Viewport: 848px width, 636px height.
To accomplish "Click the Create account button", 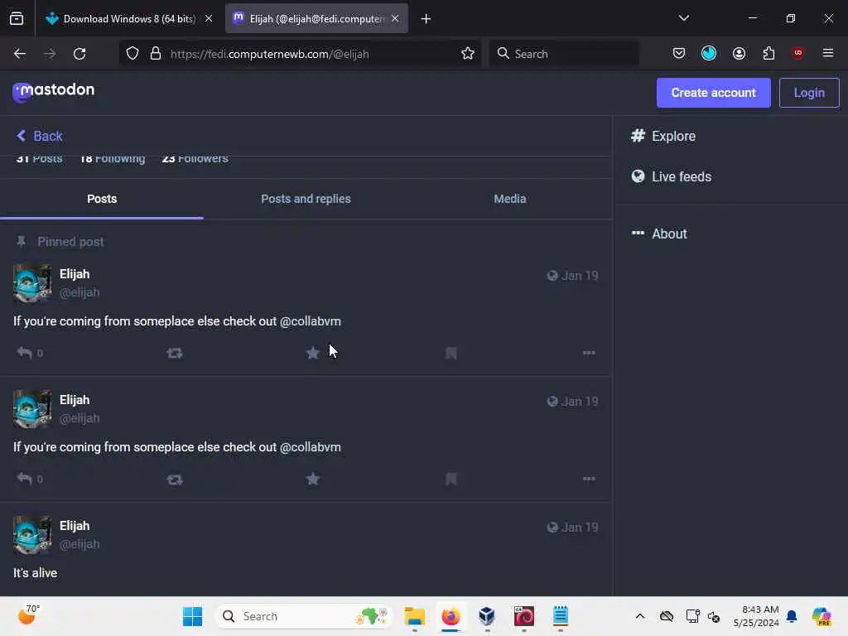I will pos(713,93).
